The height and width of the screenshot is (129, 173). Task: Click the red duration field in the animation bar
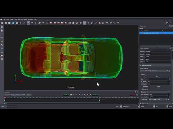132,95
